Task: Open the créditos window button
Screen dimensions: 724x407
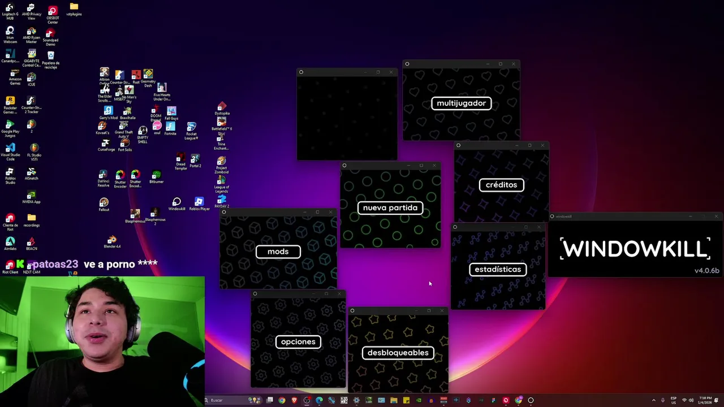Action: (x=501, y=185)
